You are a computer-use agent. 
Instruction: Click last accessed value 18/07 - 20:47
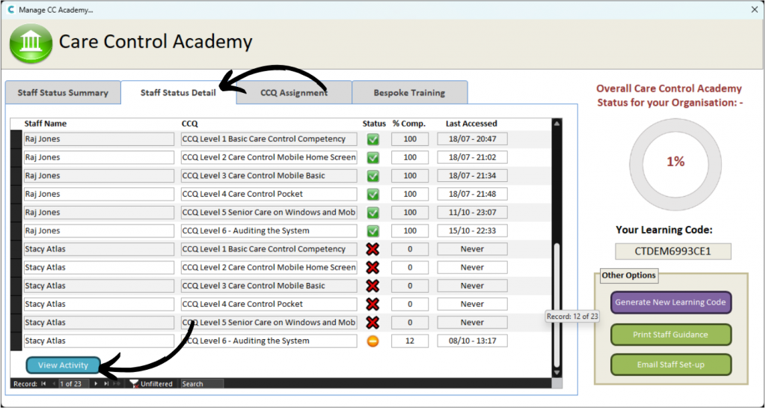[x=472, y=139]
